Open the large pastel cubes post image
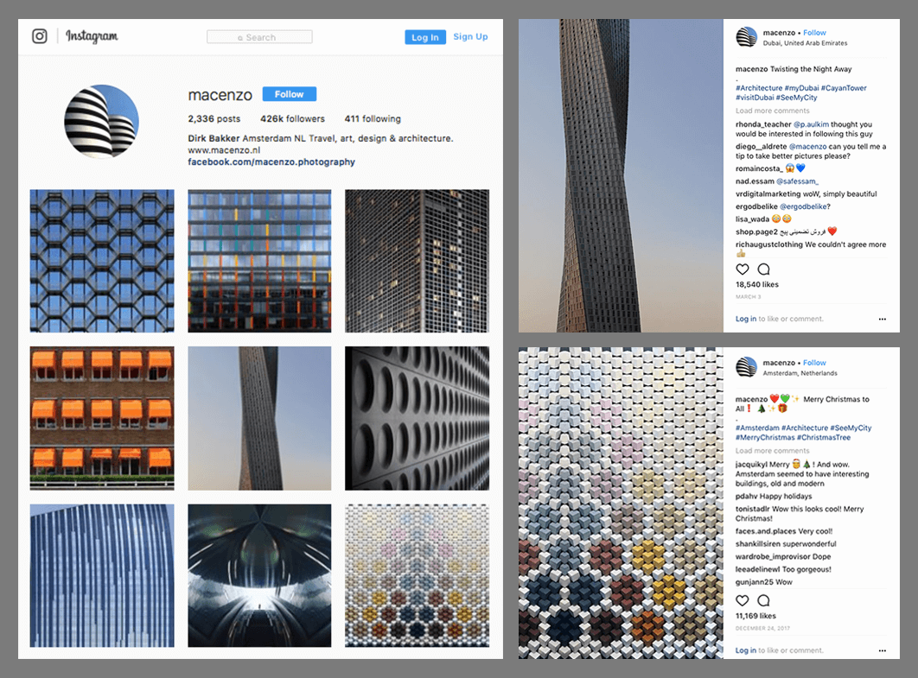The width and height of the screenshot is (918, 678). 621,503
